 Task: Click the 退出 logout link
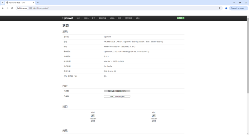[x=138, y=18]
